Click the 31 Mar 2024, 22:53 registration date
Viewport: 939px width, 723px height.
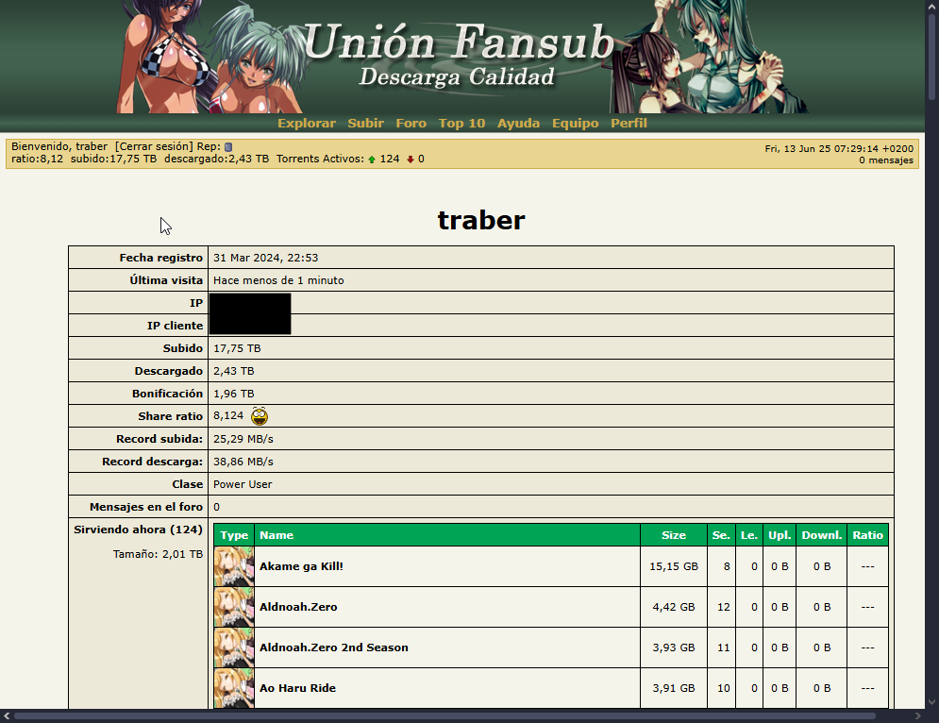(x=265, y=258)
